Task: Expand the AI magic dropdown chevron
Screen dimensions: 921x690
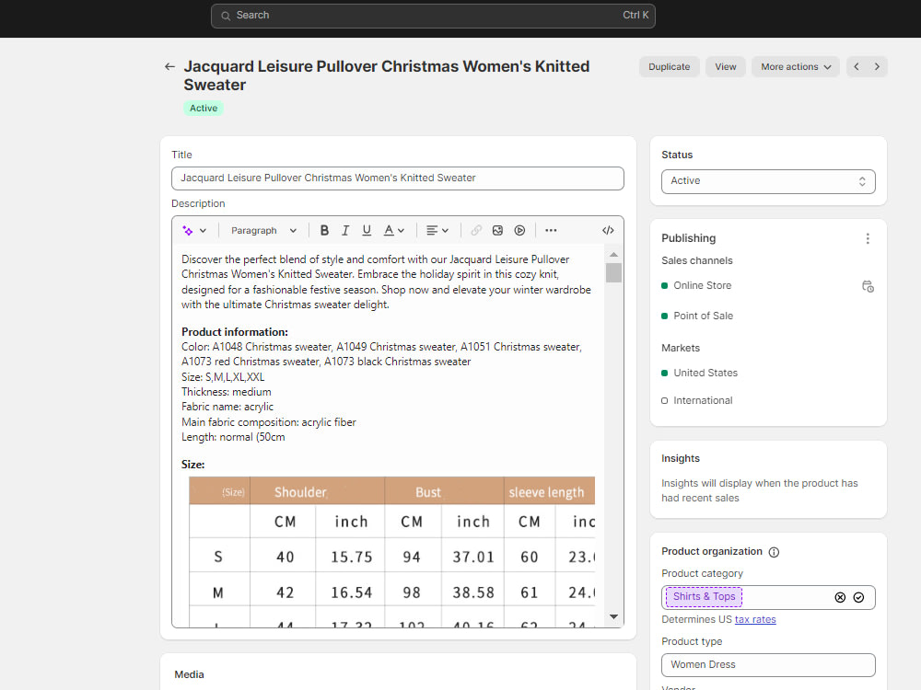Action: coord(203,231)
